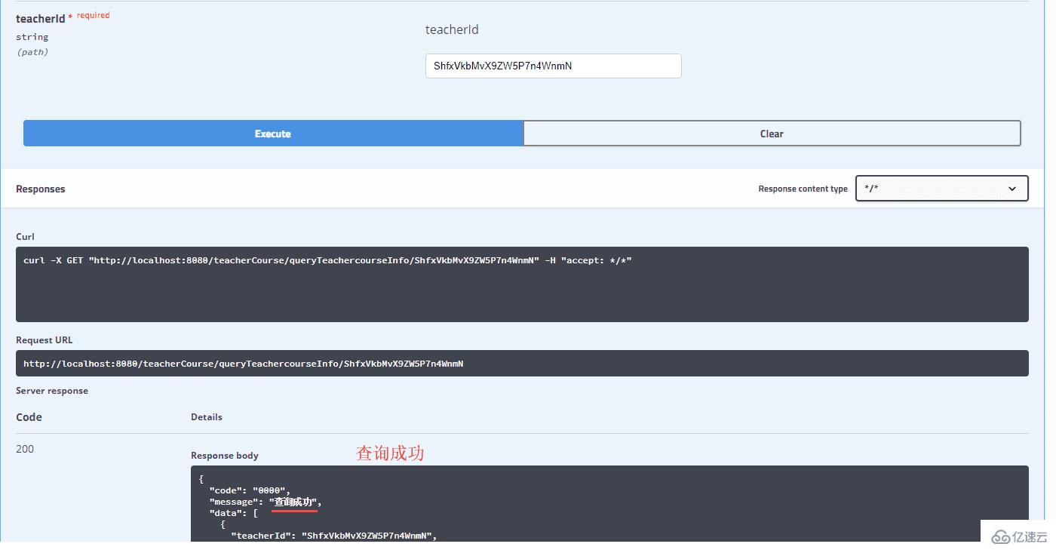
Task: Click the 亿速云 cloud logo icon
Action: 1000,536
